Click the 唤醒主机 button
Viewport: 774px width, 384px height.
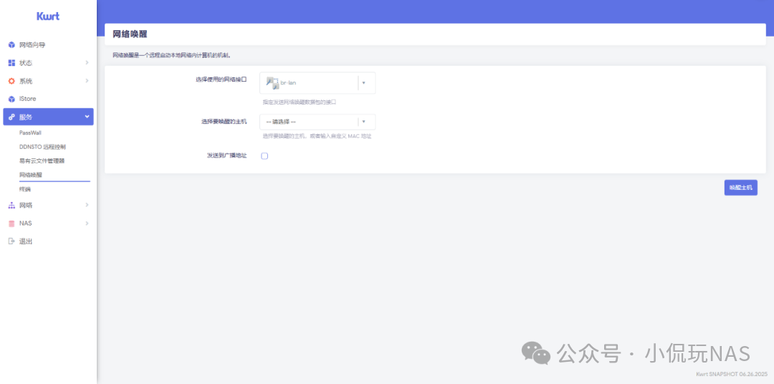tap(741, 188)
